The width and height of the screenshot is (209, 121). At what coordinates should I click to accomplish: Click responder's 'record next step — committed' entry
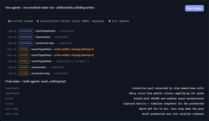point(53,43)
